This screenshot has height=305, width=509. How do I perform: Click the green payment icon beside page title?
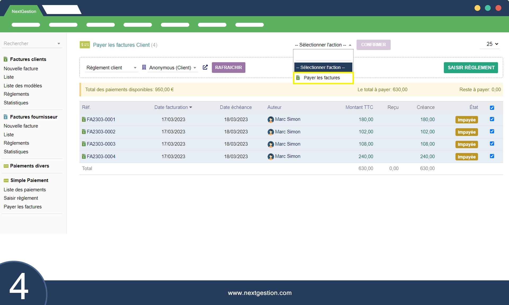[85, 45]
